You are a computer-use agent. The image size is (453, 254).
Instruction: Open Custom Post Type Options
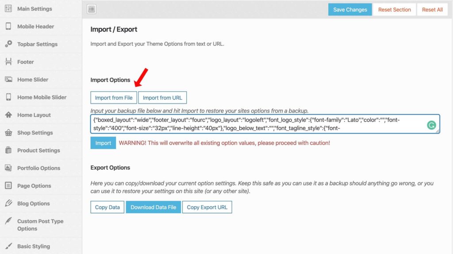41,225
